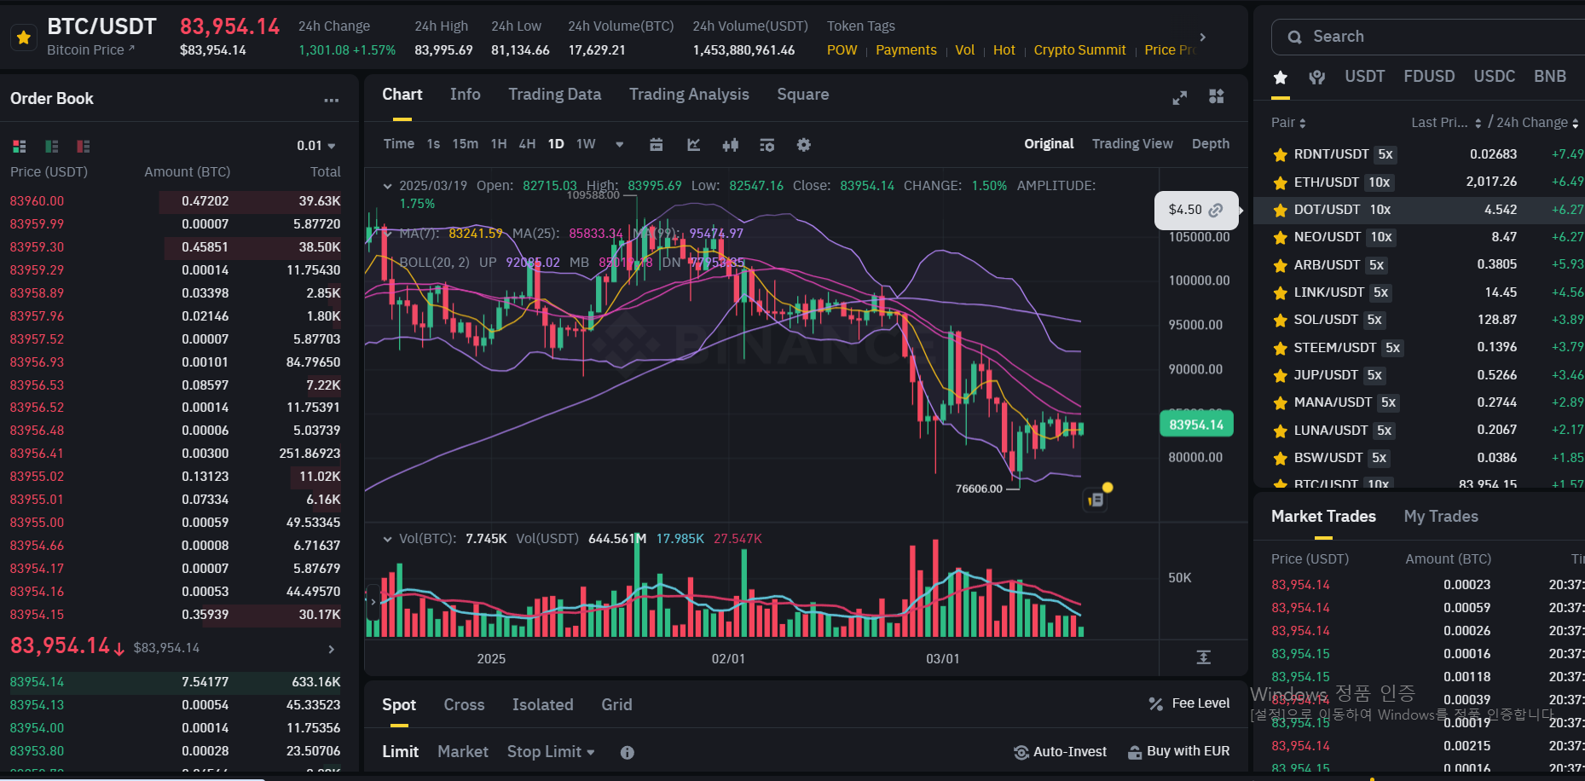Image resolution: width=1585 pixels, height=781 pixels.
Task: Switch to Info tab
Action: 466,95
